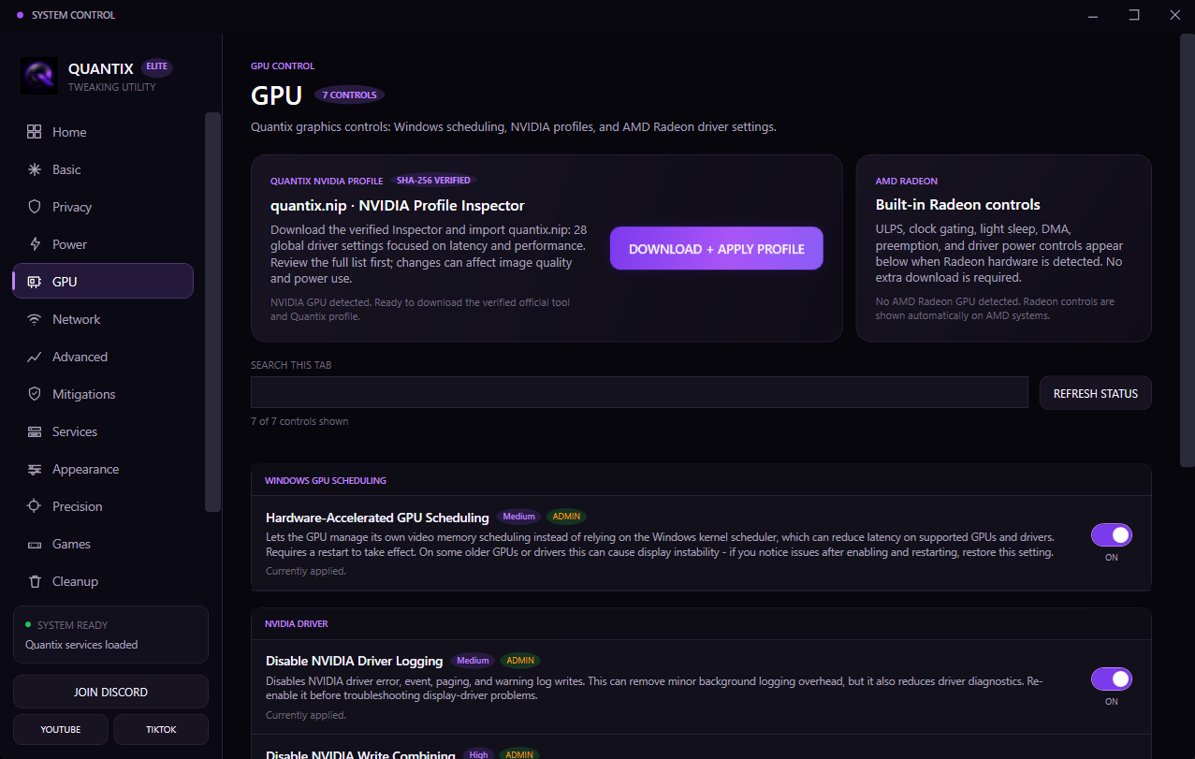Screen dimensions: 1195x759
Task: Select the Advanced chart-line icon
Action: 35,357
